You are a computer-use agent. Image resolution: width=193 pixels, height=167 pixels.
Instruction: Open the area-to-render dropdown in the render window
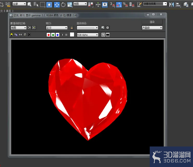tap(18, 28)
